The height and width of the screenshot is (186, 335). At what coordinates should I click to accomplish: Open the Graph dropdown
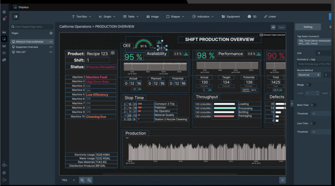click(107, 17)
